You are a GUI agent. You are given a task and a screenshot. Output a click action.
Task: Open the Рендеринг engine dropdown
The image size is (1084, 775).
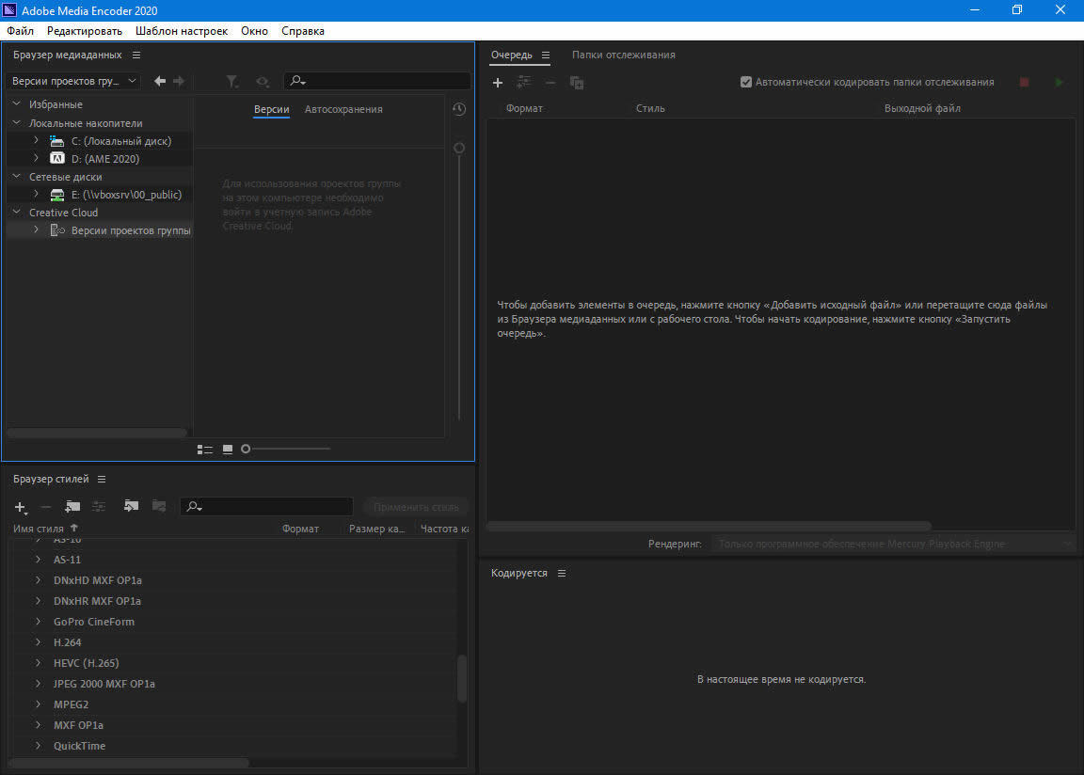(893, 545)
